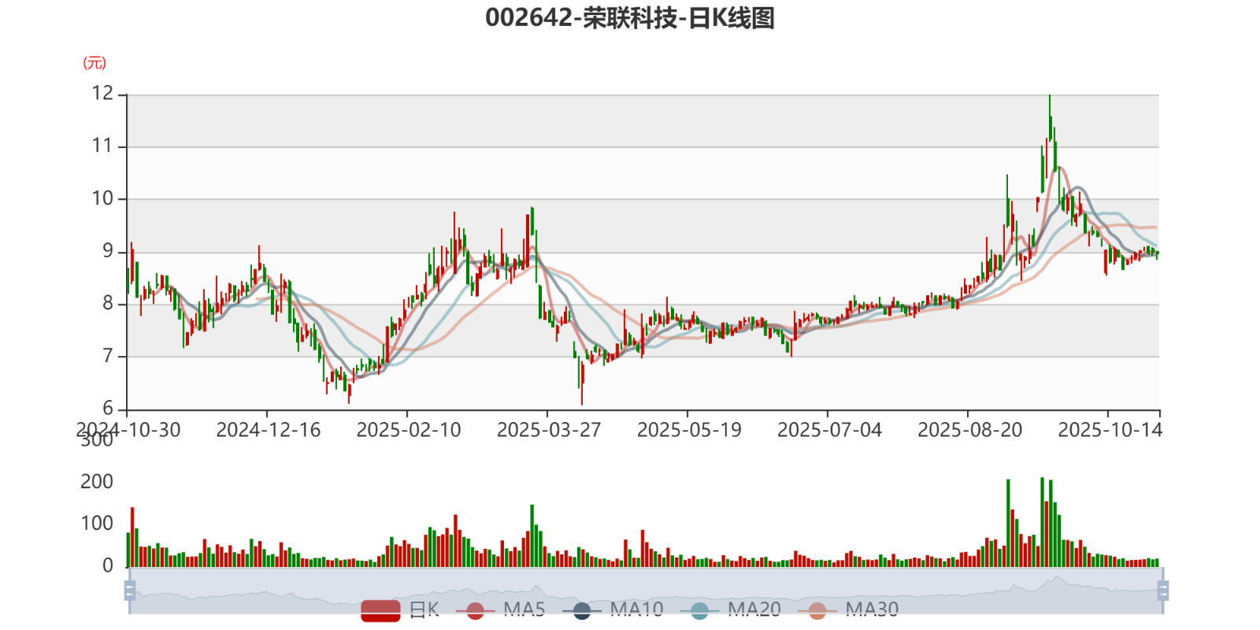Click the 7 price axis label

(x=108, y=356)
